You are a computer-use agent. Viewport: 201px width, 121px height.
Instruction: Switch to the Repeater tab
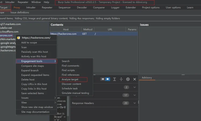(47, 8)
